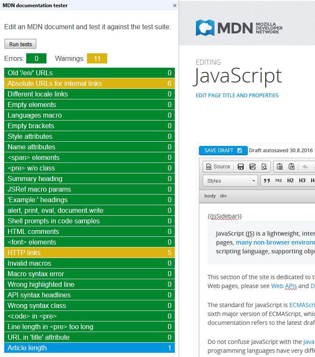Click the Preview magnifier page icon
The width and height of the screenshot is (315, 357).
coord(264,167)
